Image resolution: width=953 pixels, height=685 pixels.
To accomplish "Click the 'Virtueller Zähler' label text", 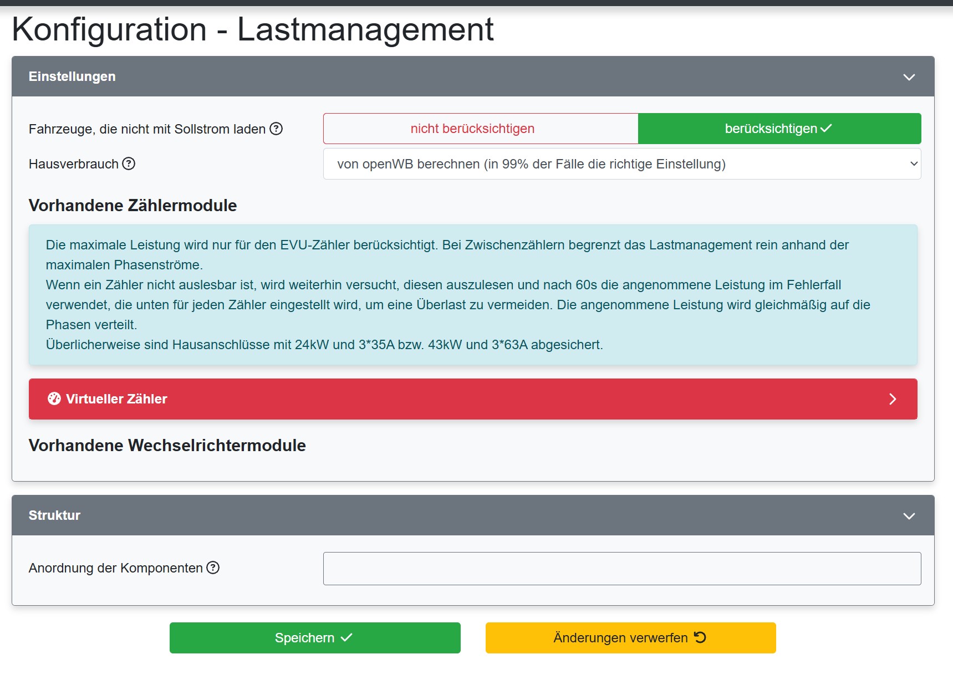I will (x=116, y=399).
